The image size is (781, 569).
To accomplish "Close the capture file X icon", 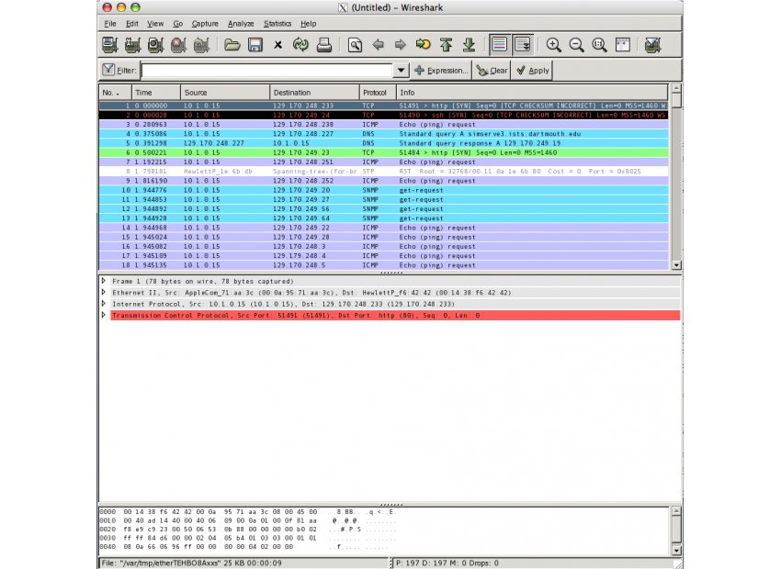I will tap(277, 45).
